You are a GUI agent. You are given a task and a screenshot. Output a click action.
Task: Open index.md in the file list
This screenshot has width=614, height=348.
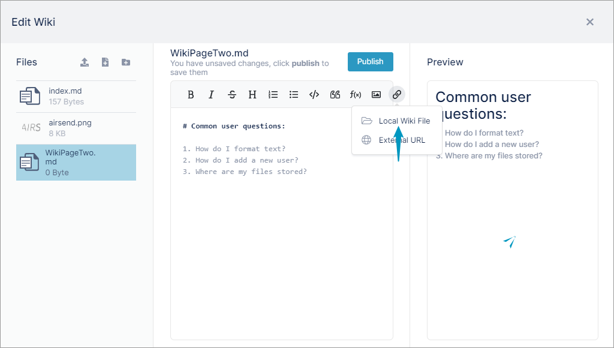tap(76, 97)
